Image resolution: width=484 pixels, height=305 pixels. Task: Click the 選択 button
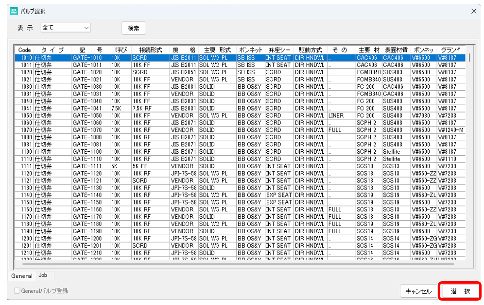point(460,291)
